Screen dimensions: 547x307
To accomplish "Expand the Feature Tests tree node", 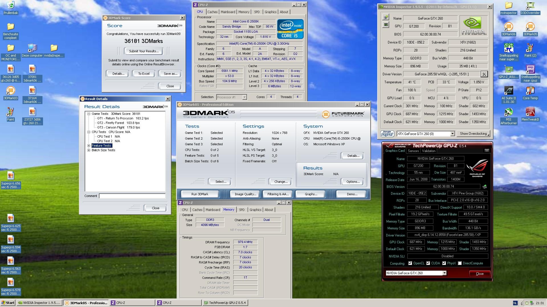I will tap(89, 146).
